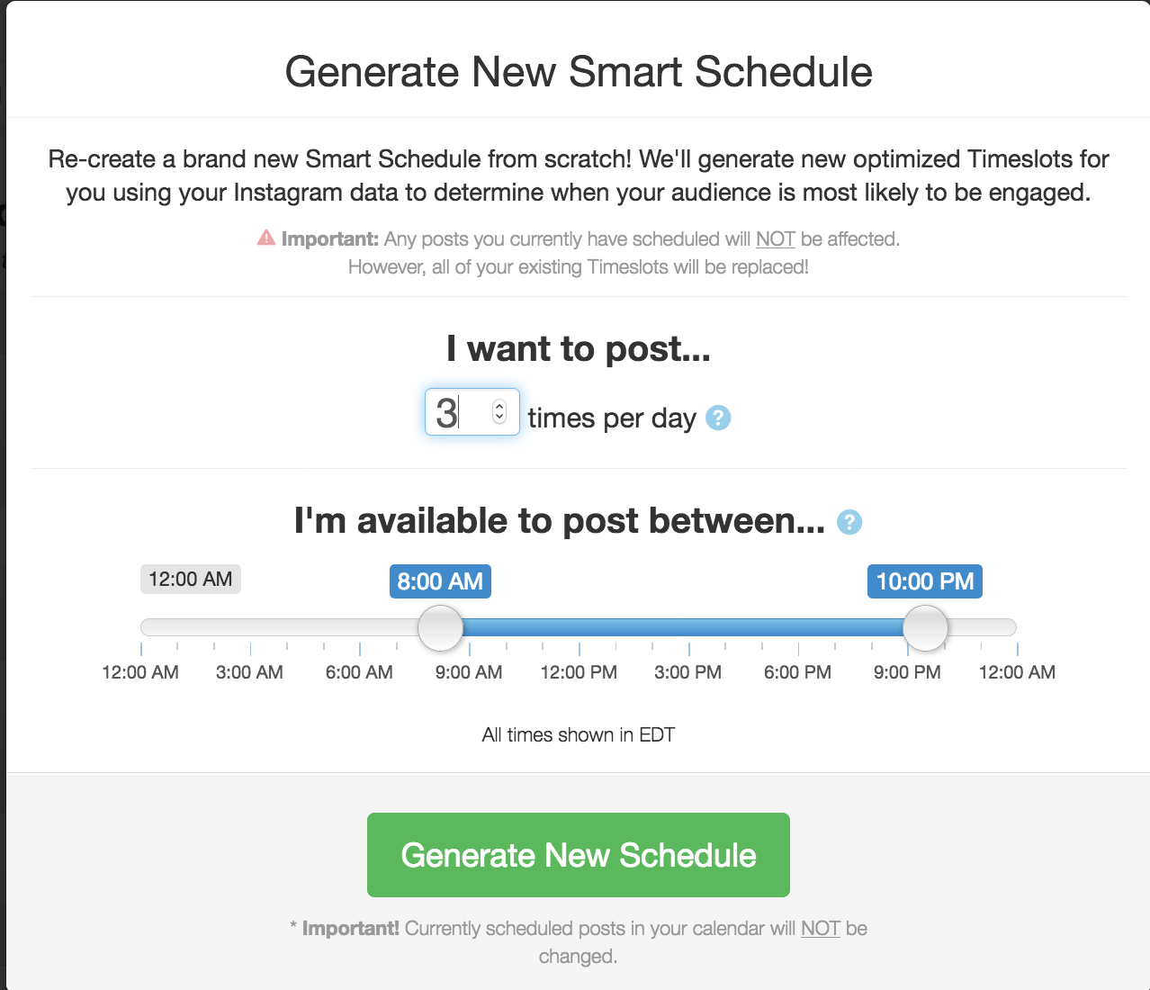
Task: Click the underlined NOT in the Important warning
Action: pos(774,238)
